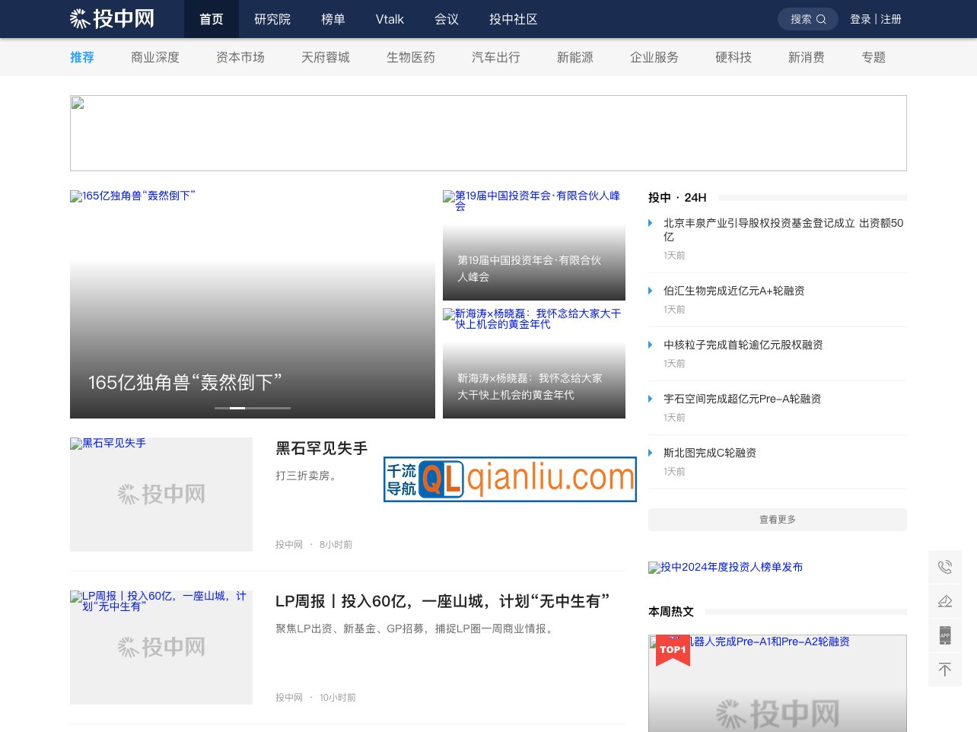Switch to the 生物医药 category tab
This screenshot has height=732, width=977.
410,57
